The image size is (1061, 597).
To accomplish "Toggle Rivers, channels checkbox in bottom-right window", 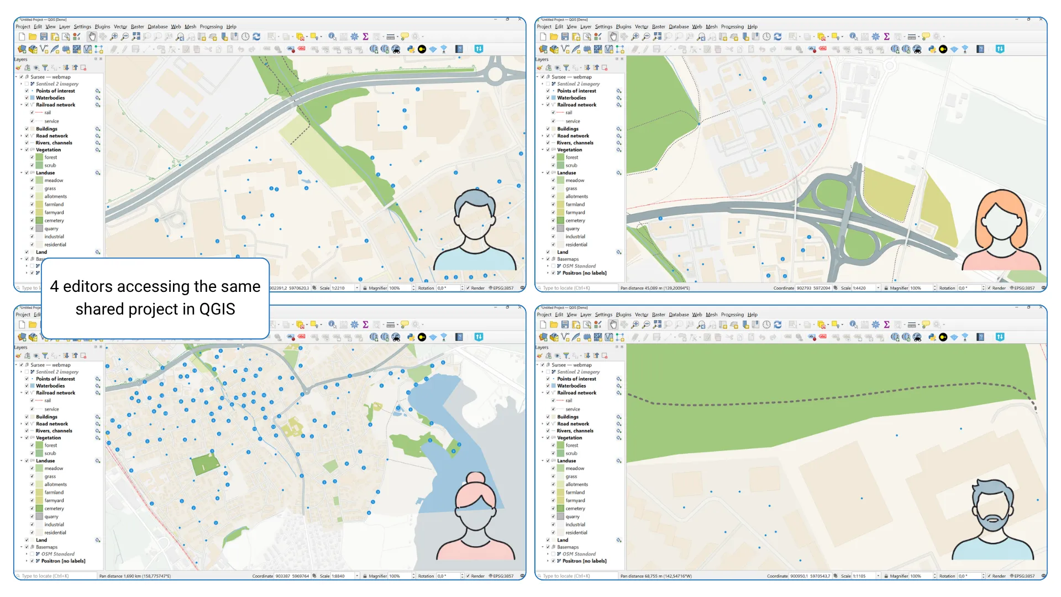I will point(548,431).
